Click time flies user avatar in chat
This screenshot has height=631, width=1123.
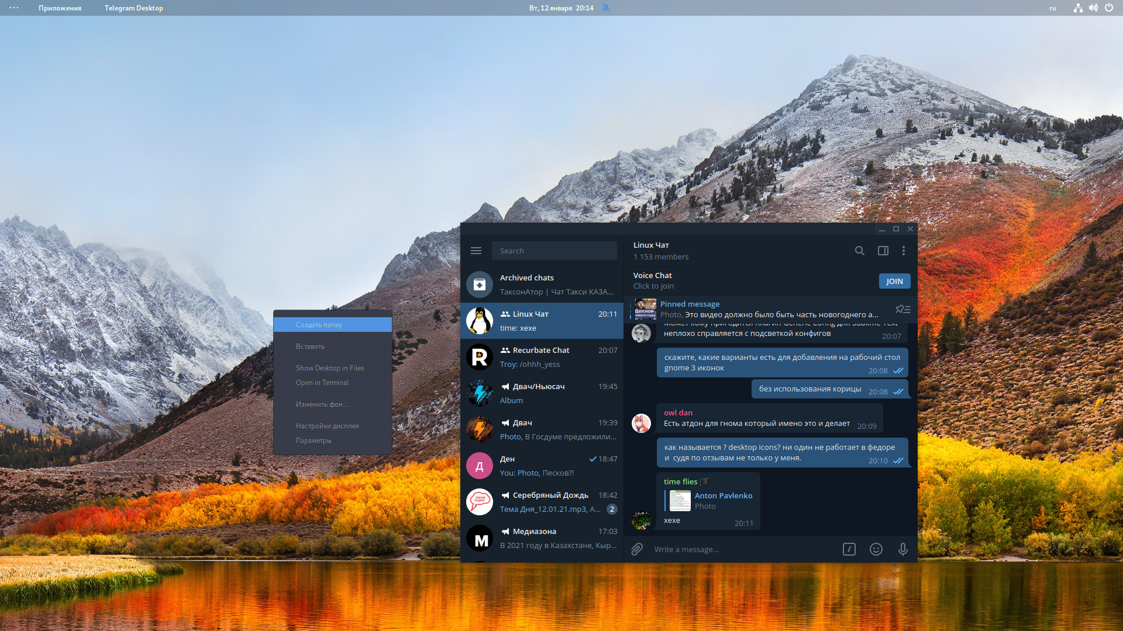coord(641,520)
